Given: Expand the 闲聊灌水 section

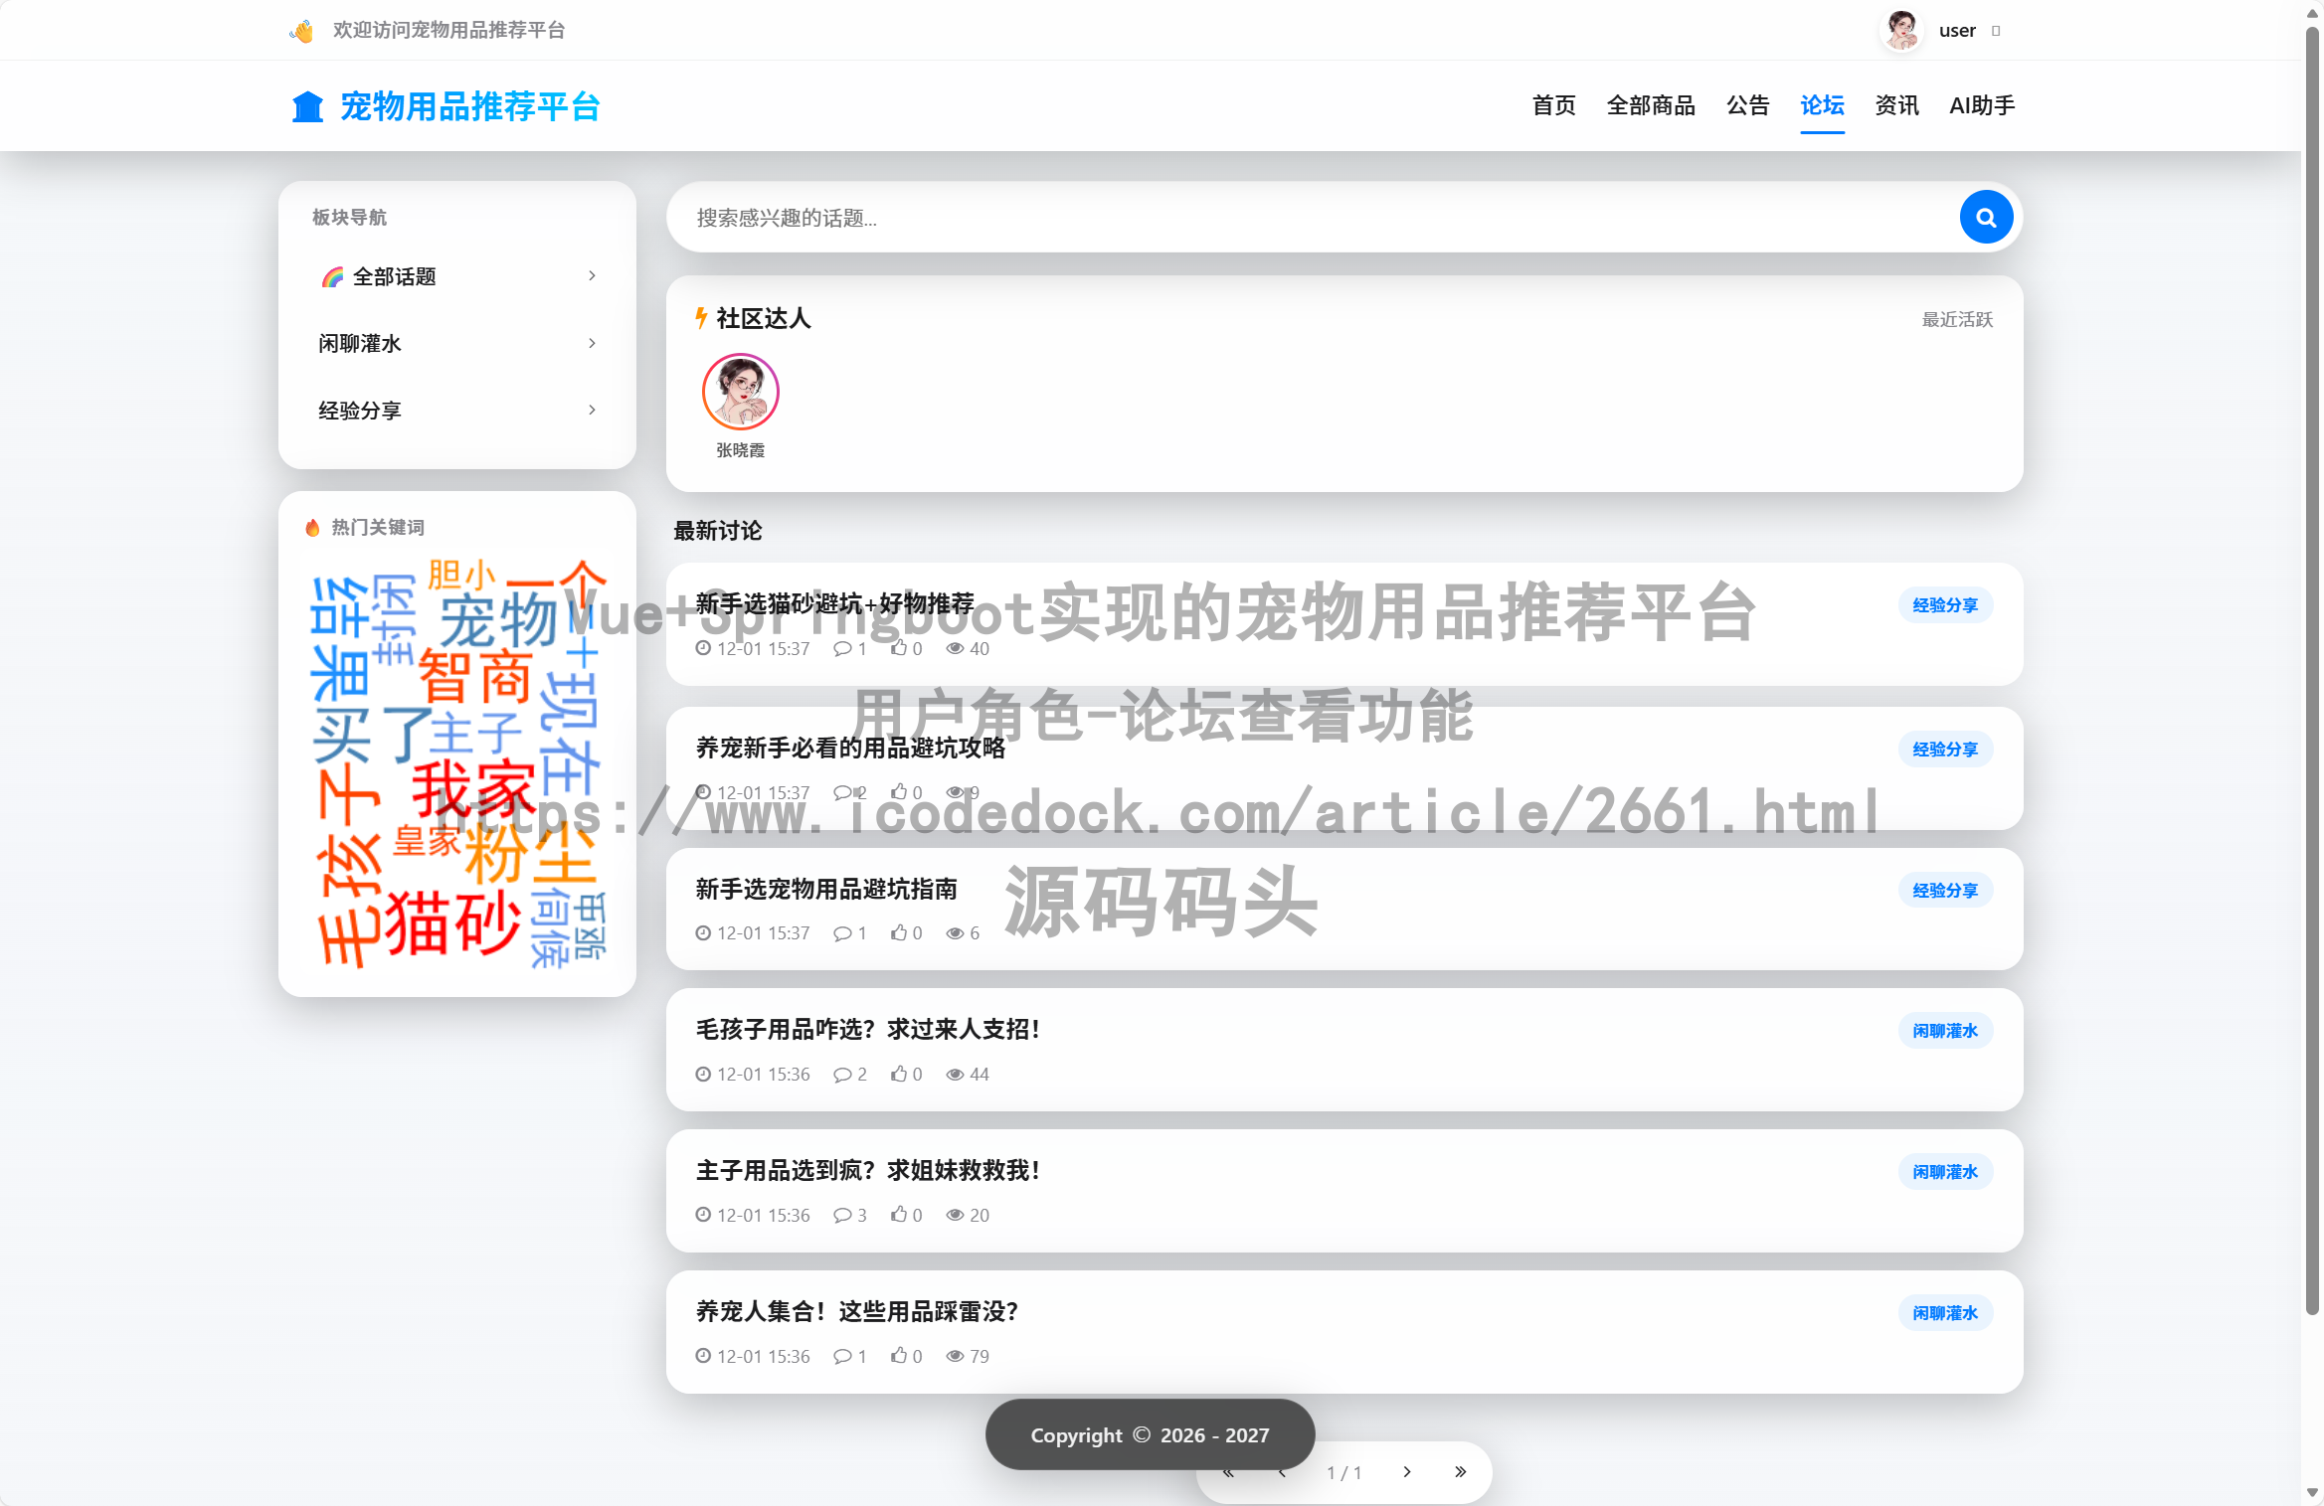Looking at the screenshot, I should click(592, 343).
